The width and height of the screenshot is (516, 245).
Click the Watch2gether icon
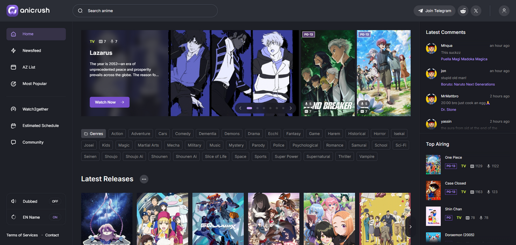click(x=13, y=109)
